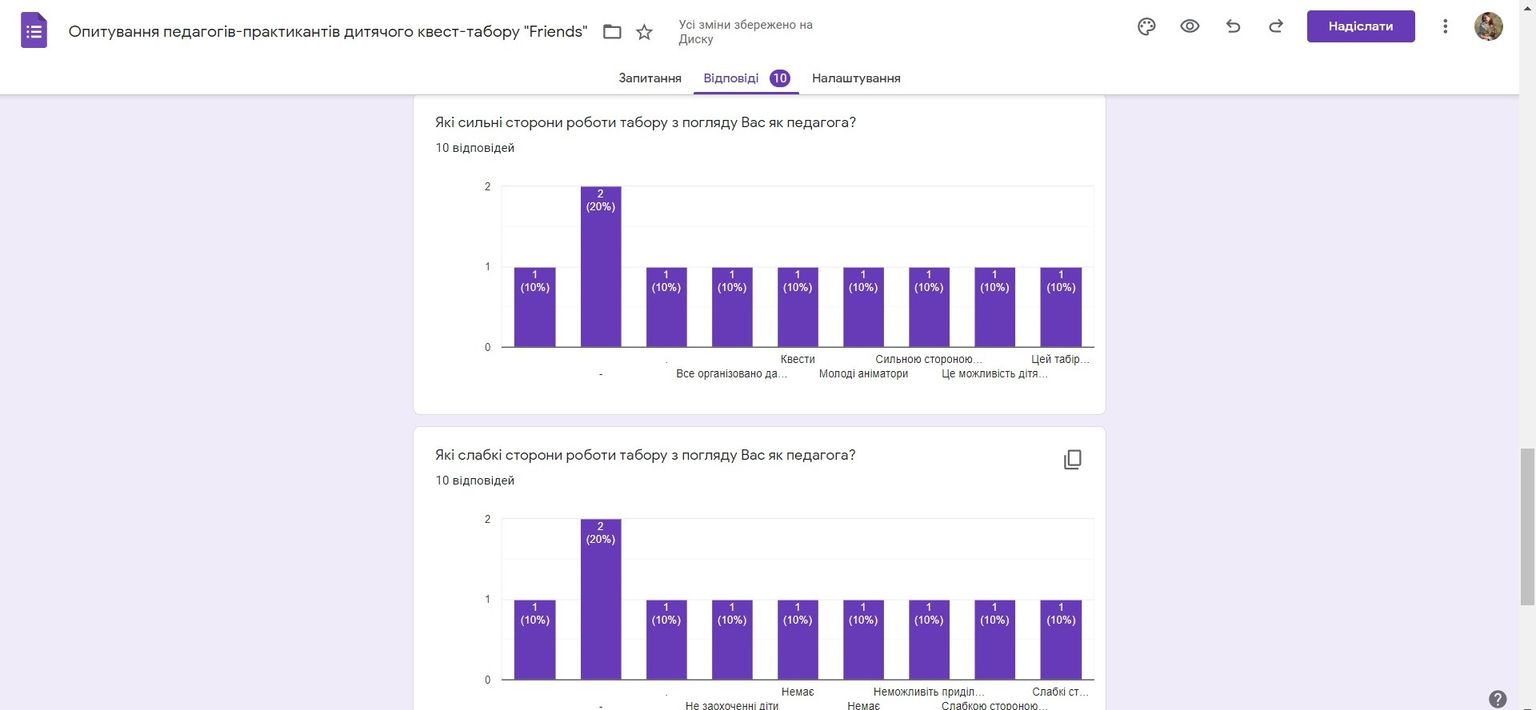This screenshot has height=710, width=1536.
Task: Star this form
Action: (x=644, y=32)
